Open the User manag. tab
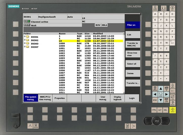183x135 pixels. pyautogui.click(x=103, y=98)
